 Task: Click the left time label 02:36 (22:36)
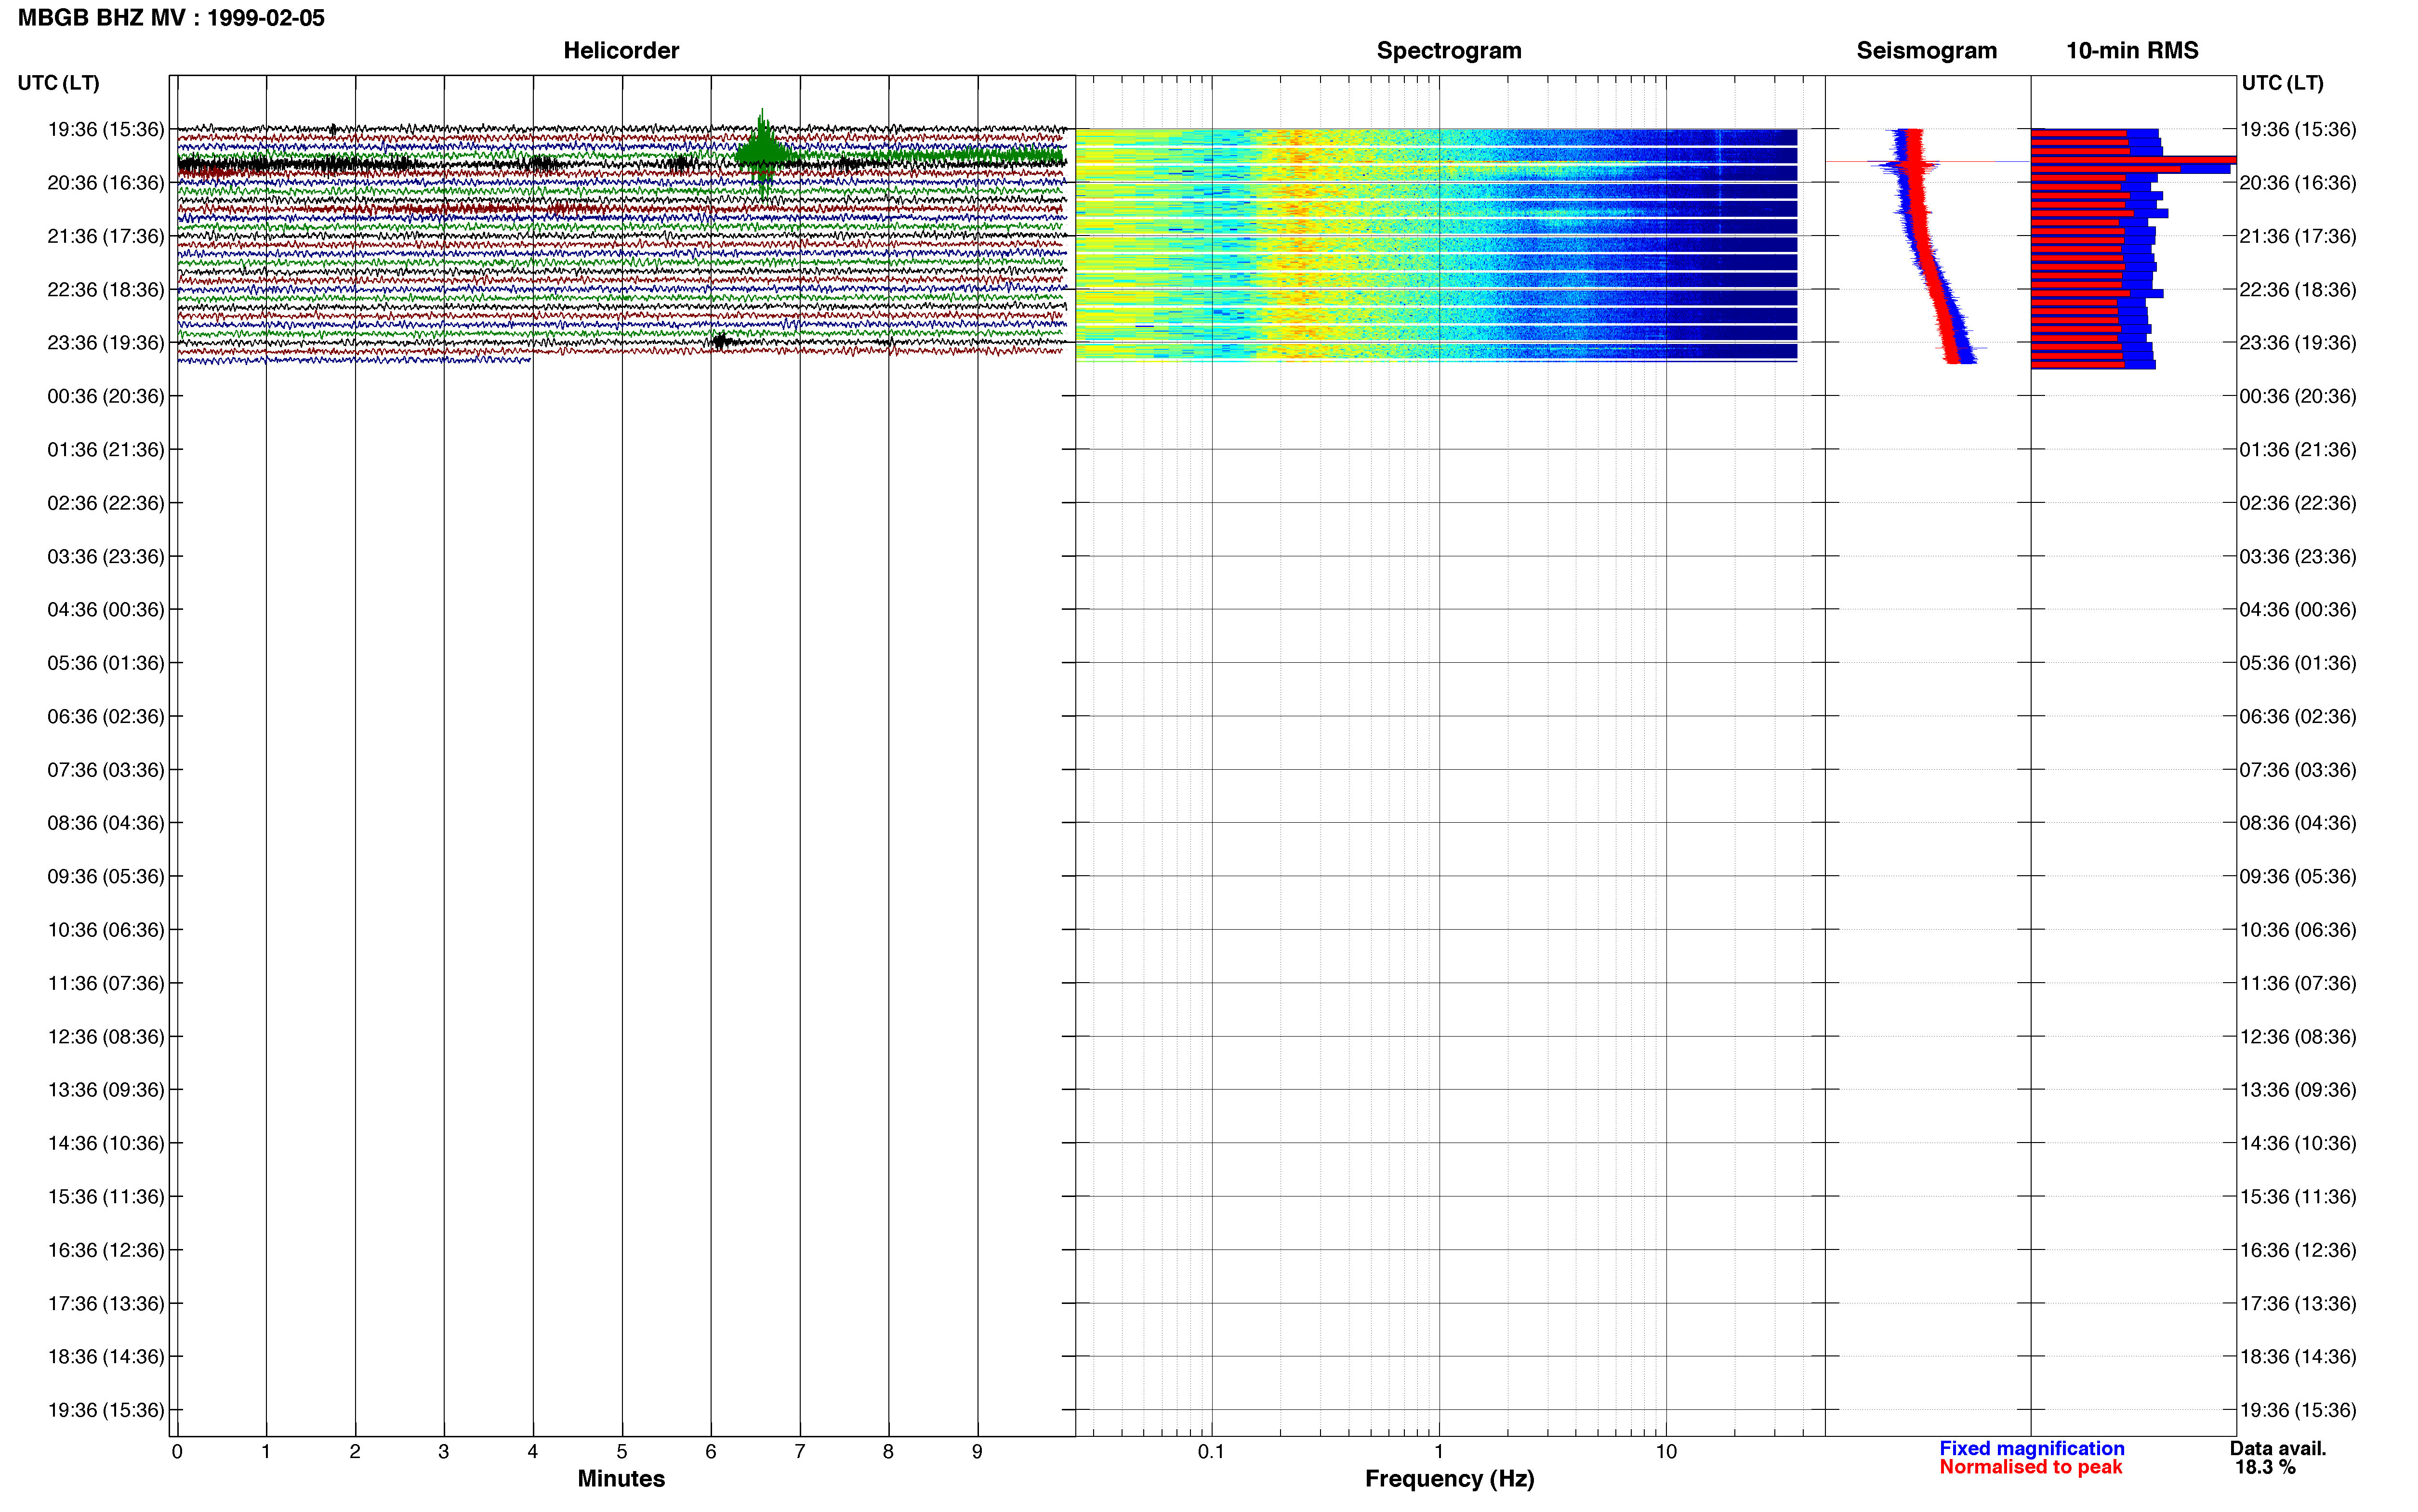coord(106,503)
